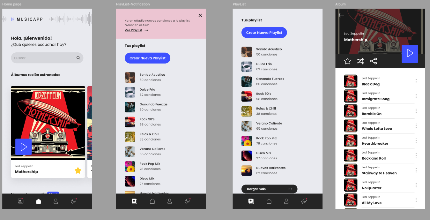Click the Whole Lotta Love song title
This screenshot has width=430, height=220.
point(377,129)
